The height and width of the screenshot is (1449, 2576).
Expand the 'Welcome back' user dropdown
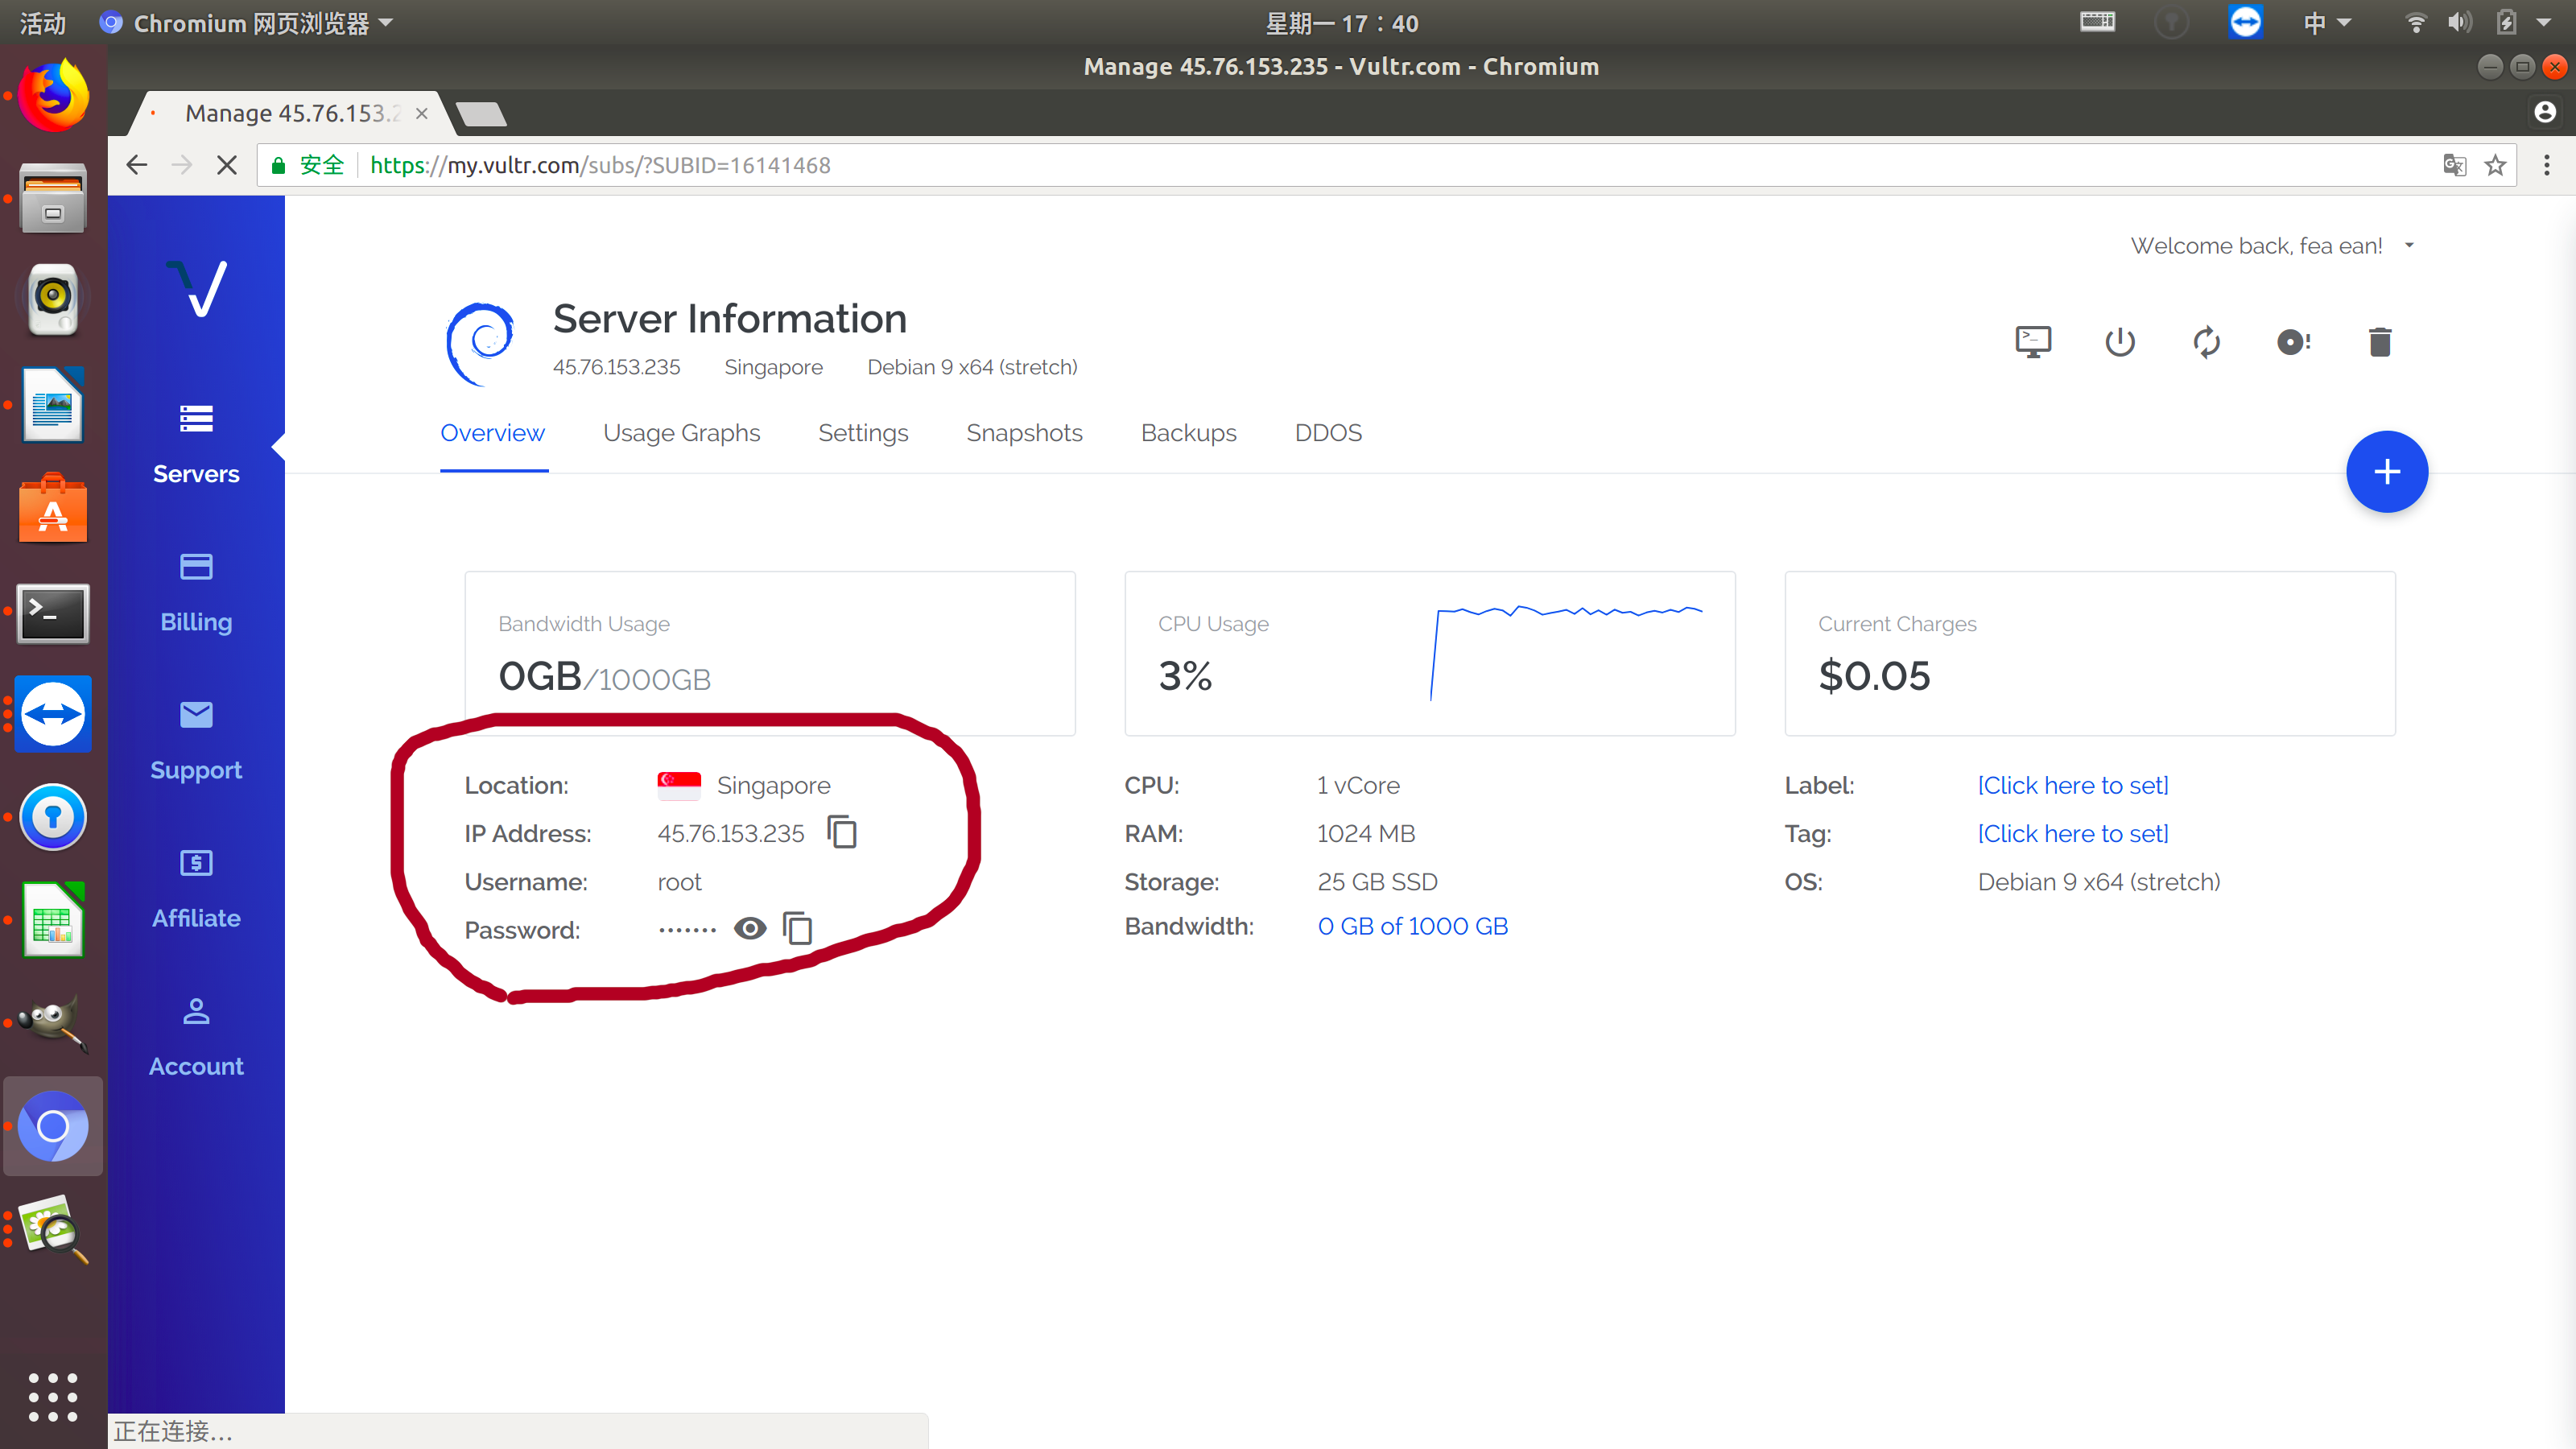point(2272,246)
